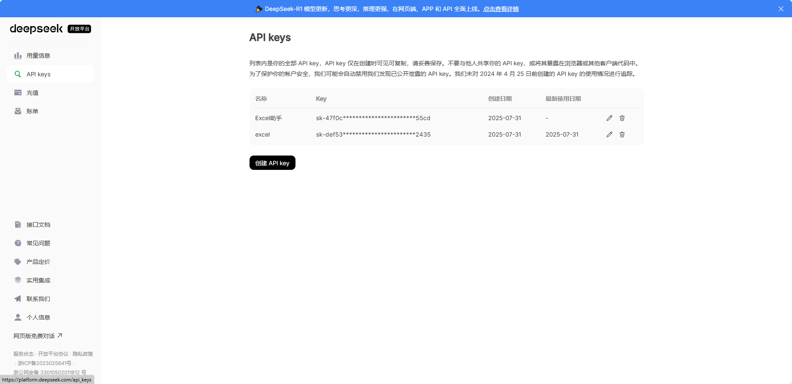Click the 用量信息 bar chart icon
This screenshot has height=384, width=792.
tap(18, 56)
